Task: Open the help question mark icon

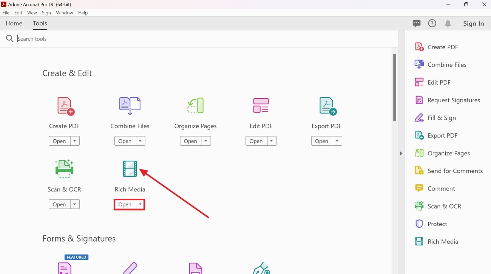Action: [x=432, y=23]
